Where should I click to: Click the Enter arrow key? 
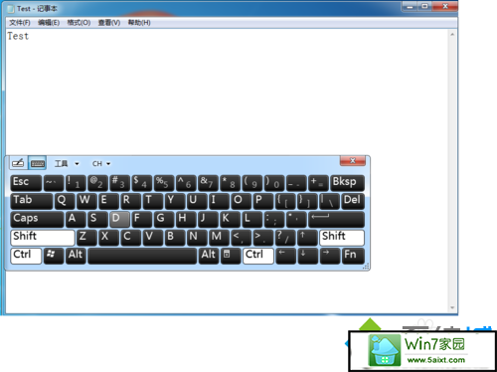pos(336,219)
